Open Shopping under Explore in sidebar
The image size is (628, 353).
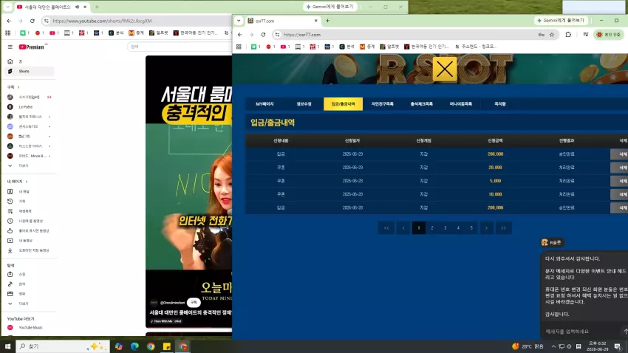click(29, 274)
